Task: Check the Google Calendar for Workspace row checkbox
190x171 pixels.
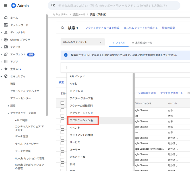Action: tap(62, 149)
